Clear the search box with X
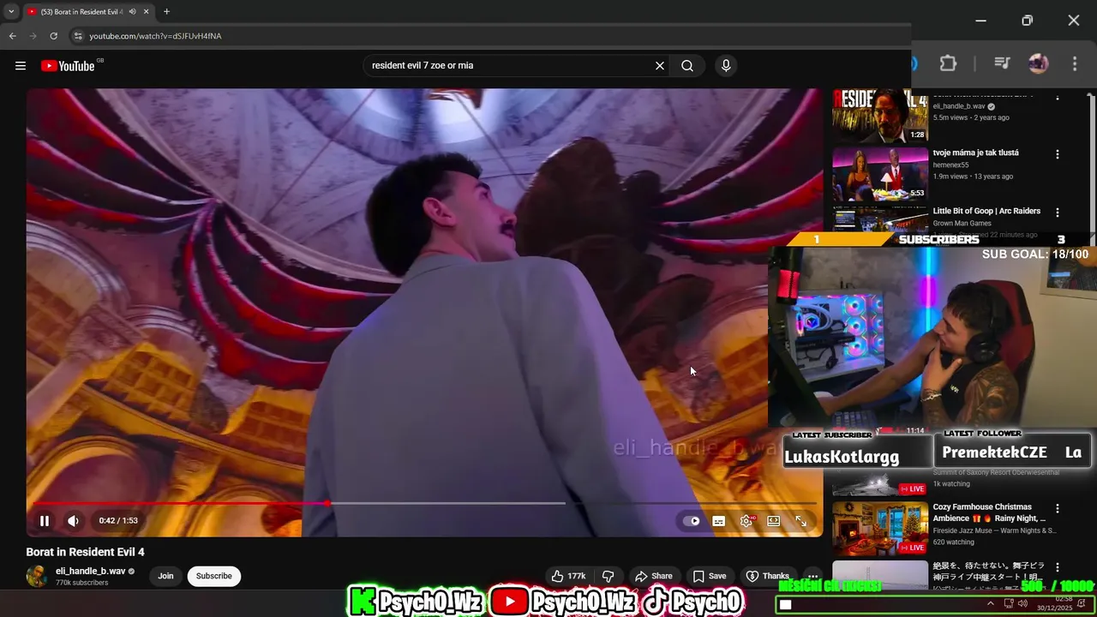Viewport: 1097px width, 617px height. tap(660, 66)
